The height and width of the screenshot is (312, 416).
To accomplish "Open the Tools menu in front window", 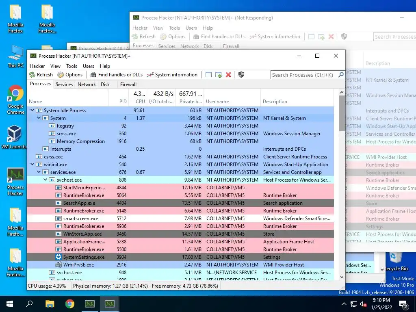I will click(x=71, y=66).
